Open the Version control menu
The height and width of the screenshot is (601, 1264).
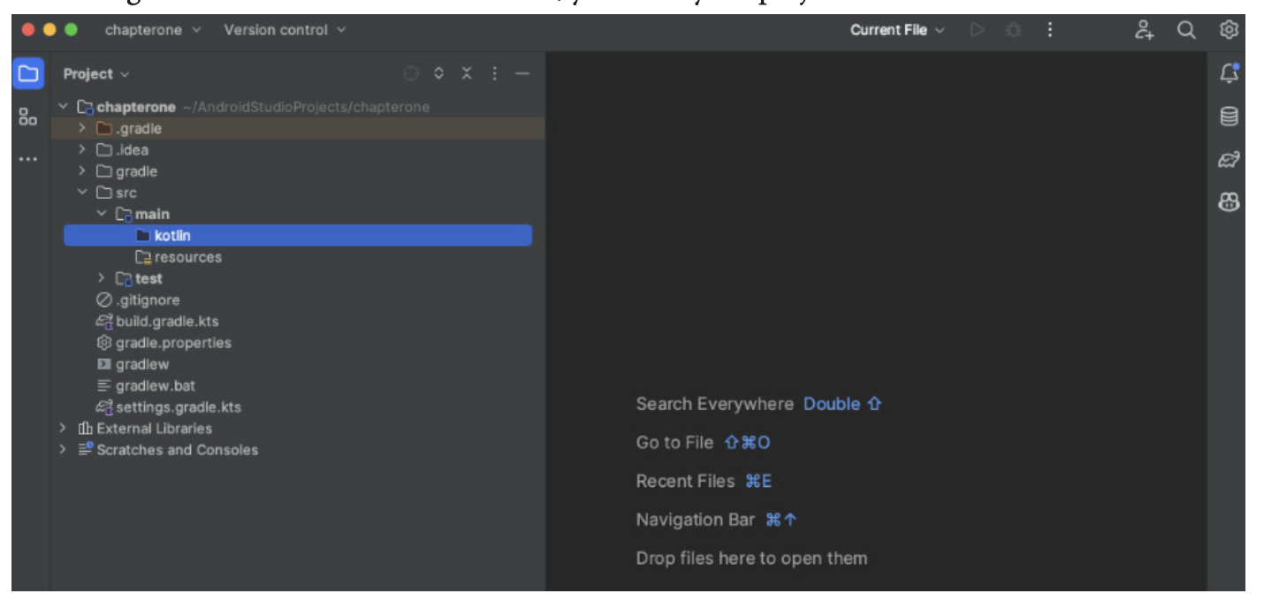coord(284,30)
